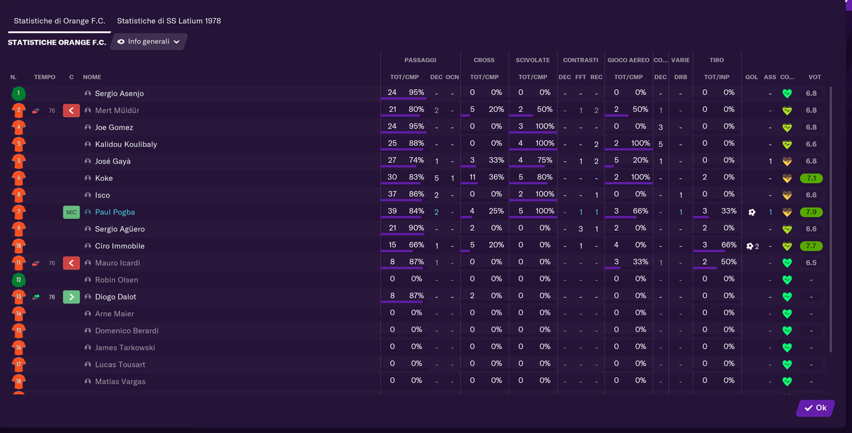Open Sergio Agüero's player name link
852x433 pixels.
click(x=120, y=229)
